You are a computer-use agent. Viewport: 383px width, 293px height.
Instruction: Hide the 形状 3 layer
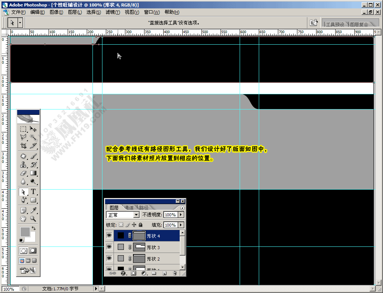click(109, 247)
